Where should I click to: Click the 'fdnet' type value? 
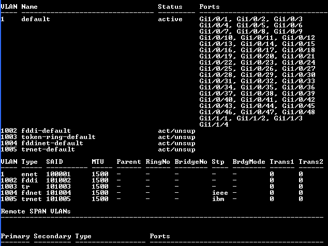click(x=32, y=193)
